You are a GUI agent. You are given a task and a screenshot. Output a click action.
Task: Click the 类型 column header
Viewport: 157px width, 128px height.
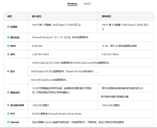click(x=9, y=16)
